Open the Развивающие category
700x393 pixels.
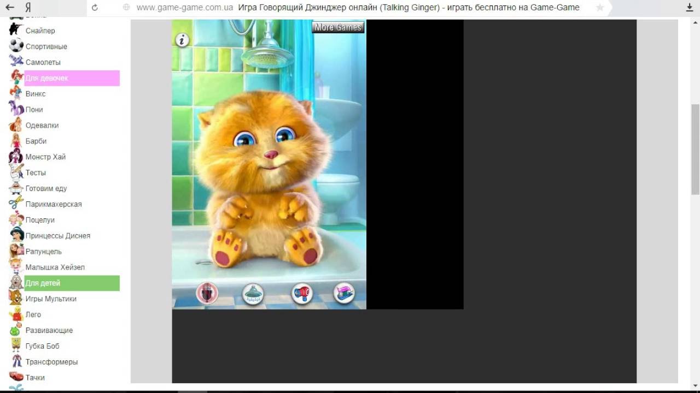49,330
